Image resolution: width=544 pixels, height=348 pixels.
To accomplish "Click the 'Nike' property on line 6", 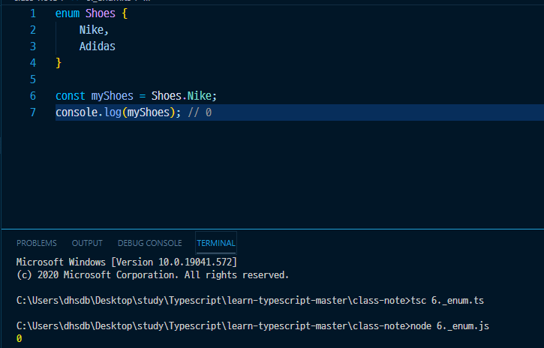I will point(200,96).
